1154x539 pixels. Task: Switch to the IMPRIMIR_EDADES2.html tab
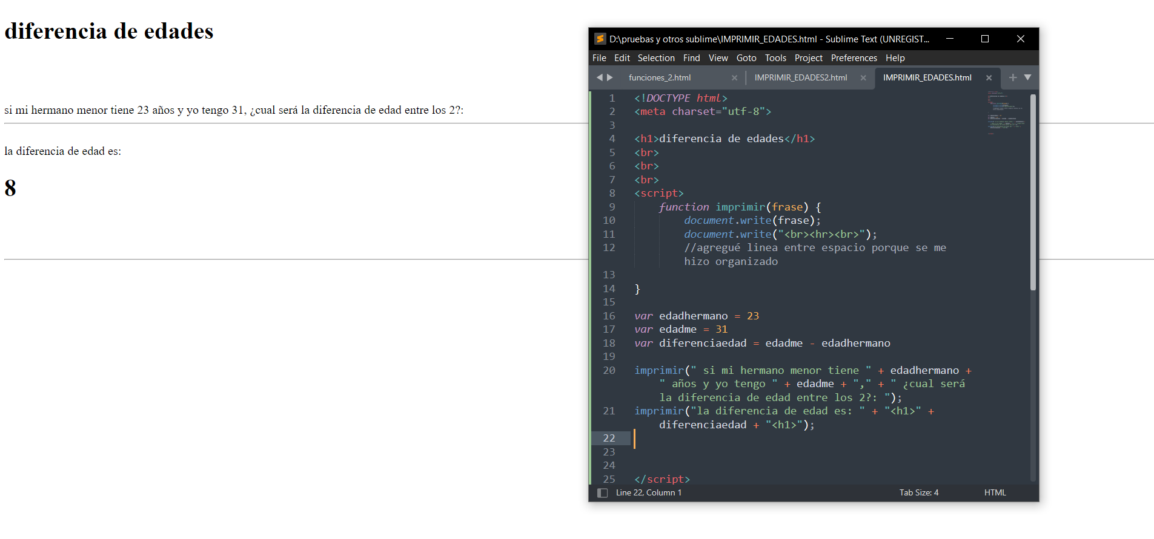pyautogui.click(x=801, y=78)
